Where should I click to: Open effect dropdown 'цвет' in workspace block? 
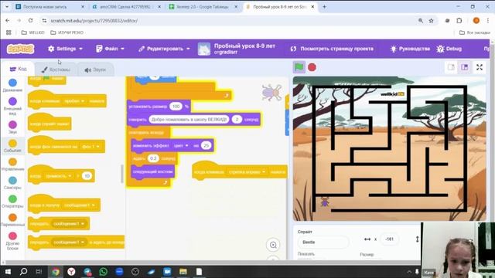(181, 146)
